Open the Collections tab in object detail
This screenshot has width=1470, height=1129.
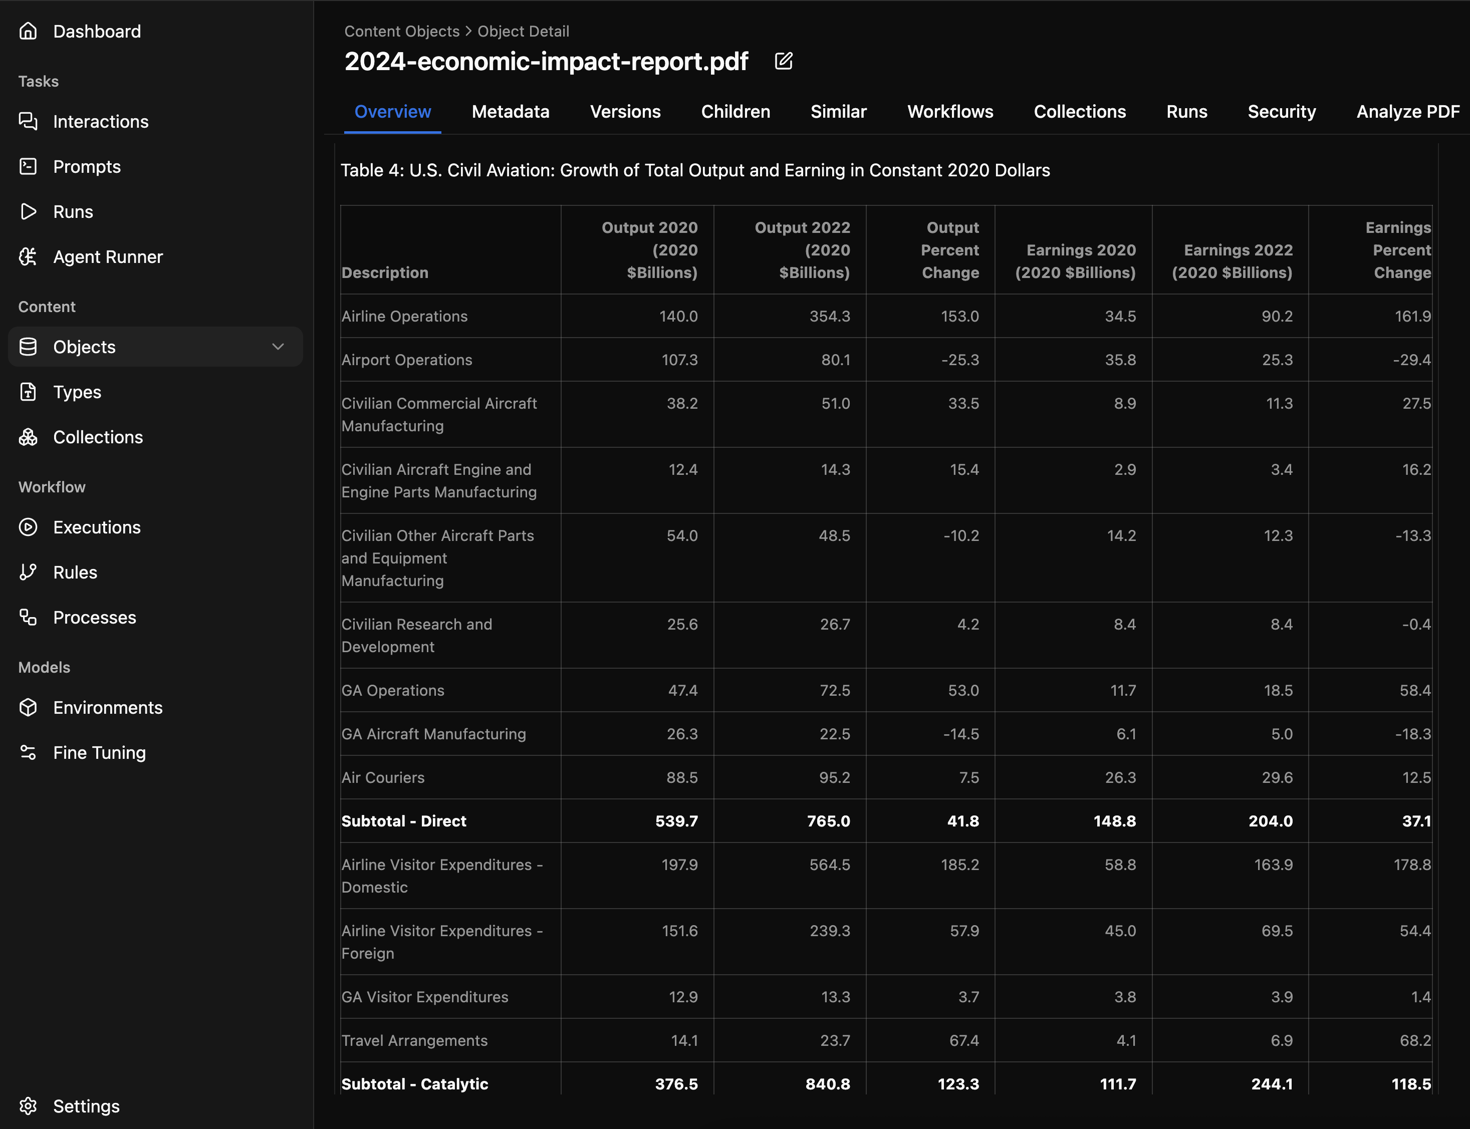[1080, 112]
